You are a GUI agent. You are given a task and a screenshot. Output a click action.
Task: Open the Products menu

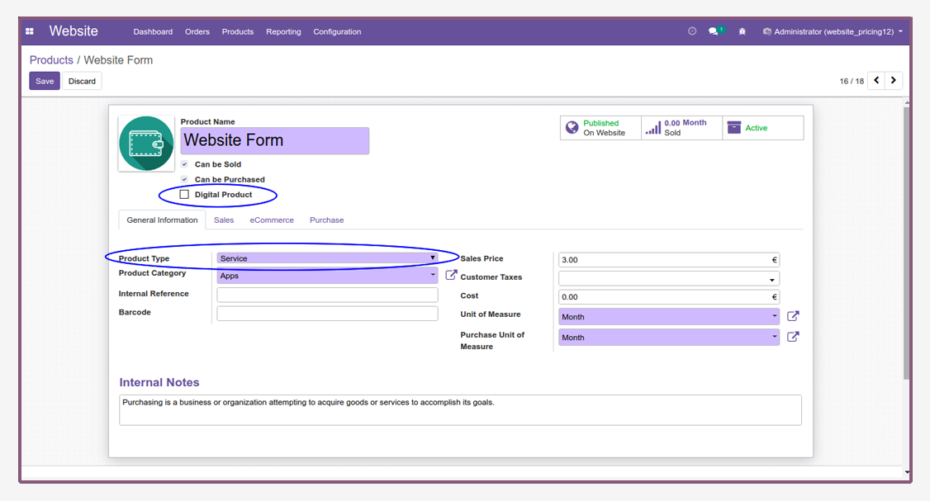pyautogui.click(x=238, y=31)
